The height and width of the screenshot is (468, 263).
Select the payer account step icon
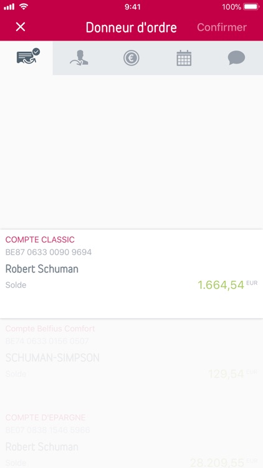[28, 56]
